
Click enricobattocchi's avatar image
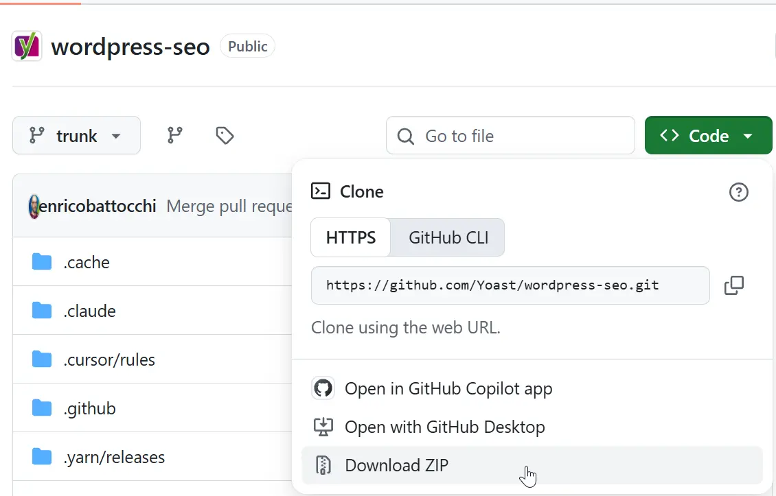[34, 206]
